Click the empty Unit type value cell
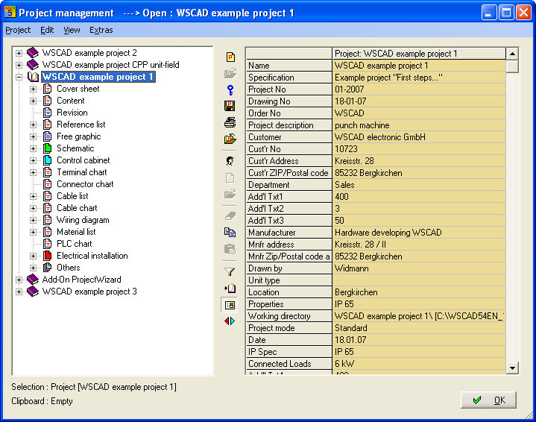The height and width of the screenshot is (422, 536). [419, 280]
